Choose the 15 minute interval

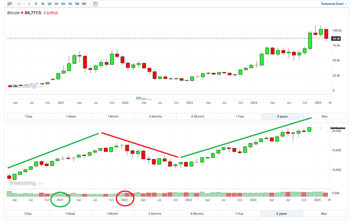point(43,4)
